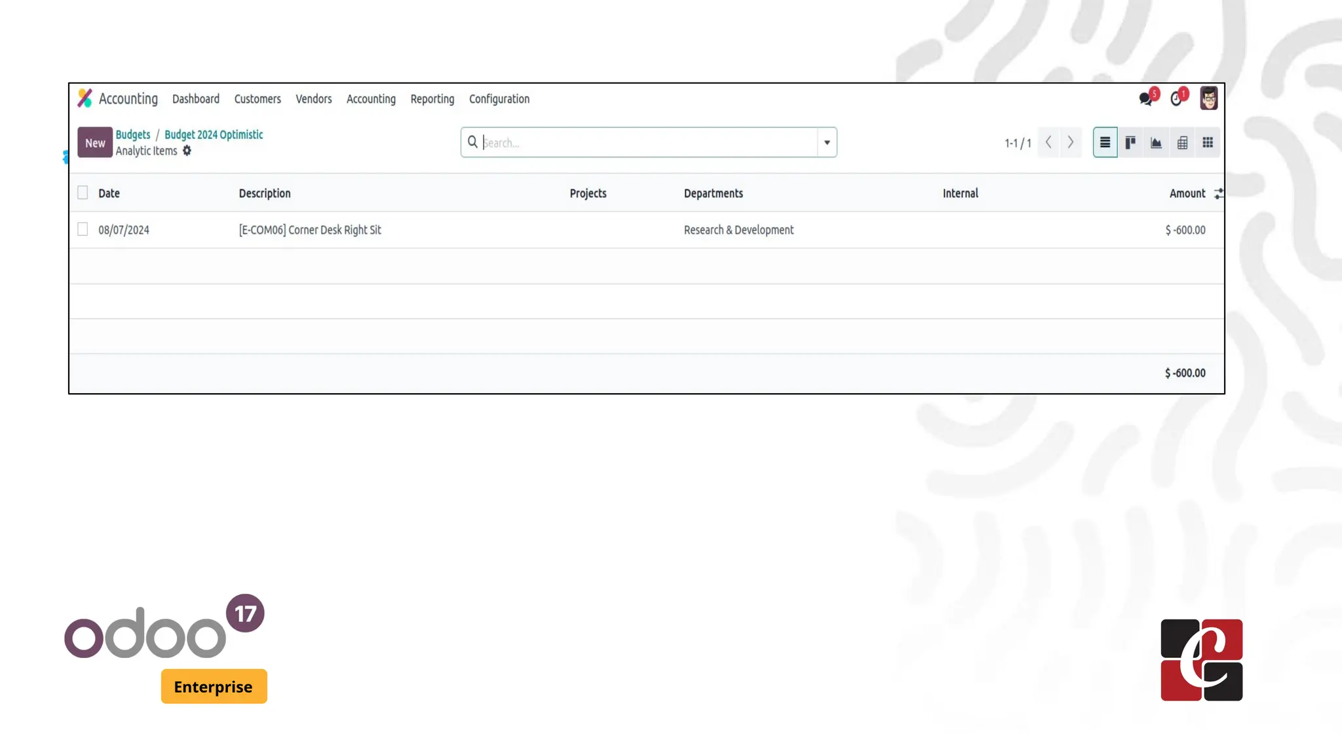Open the Reporting menu
The height and width of the screenshot is (755, 1342).
(432, 99)
